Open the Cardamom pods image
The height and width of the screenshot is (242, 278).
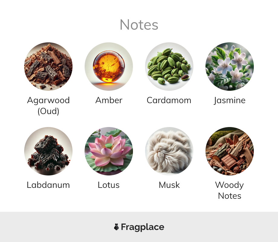(x=169, y=67)
